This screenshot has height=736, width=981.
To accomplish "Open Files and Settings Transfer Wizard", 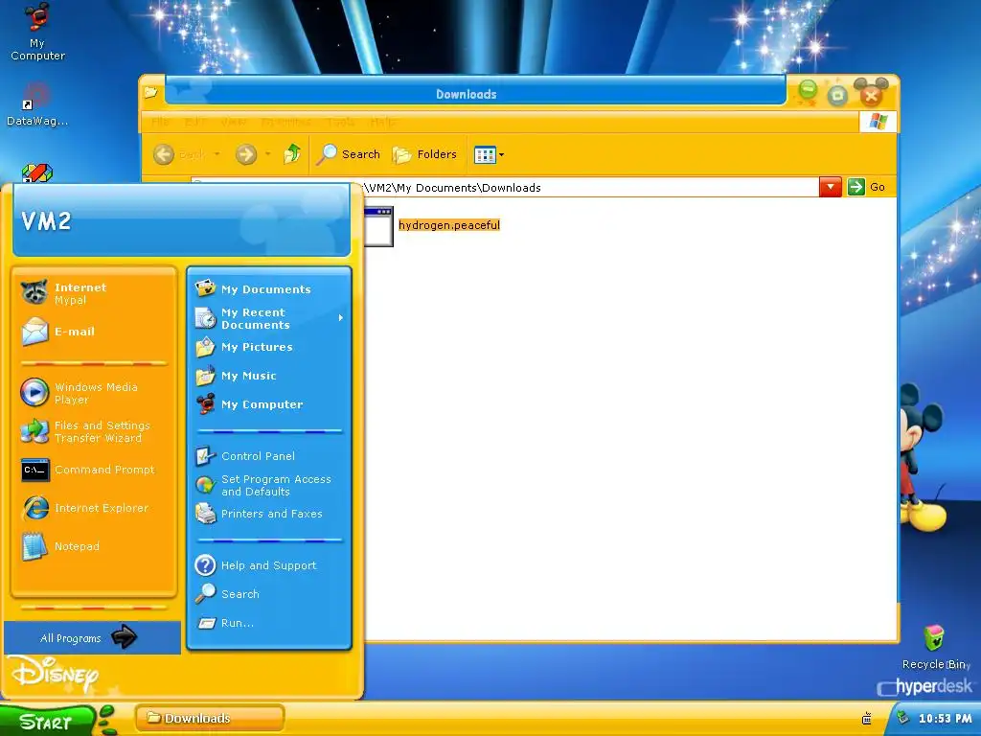I will [94, 431].
